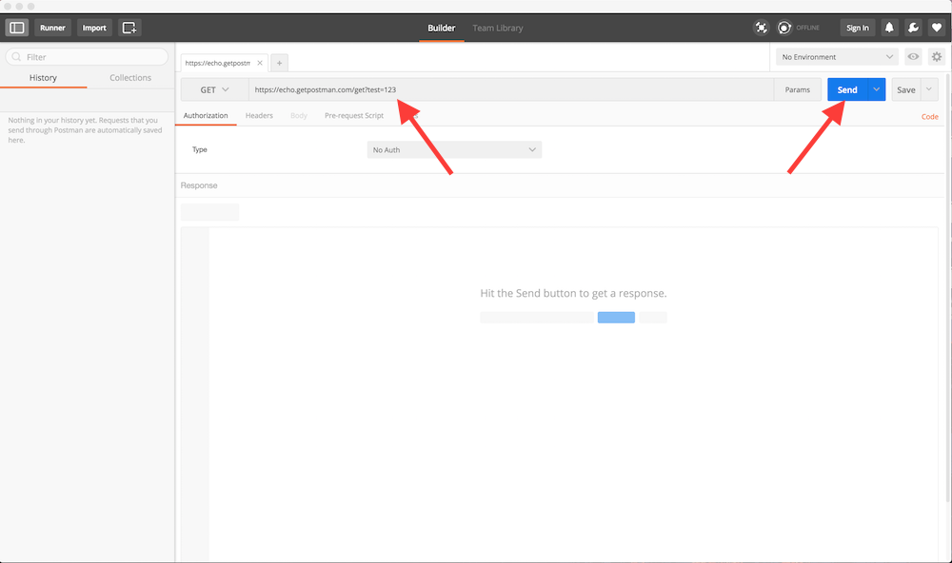The height and width of the screenshot is (563, 952).
Task: Click the Response section label
Action: coord(199,185)
